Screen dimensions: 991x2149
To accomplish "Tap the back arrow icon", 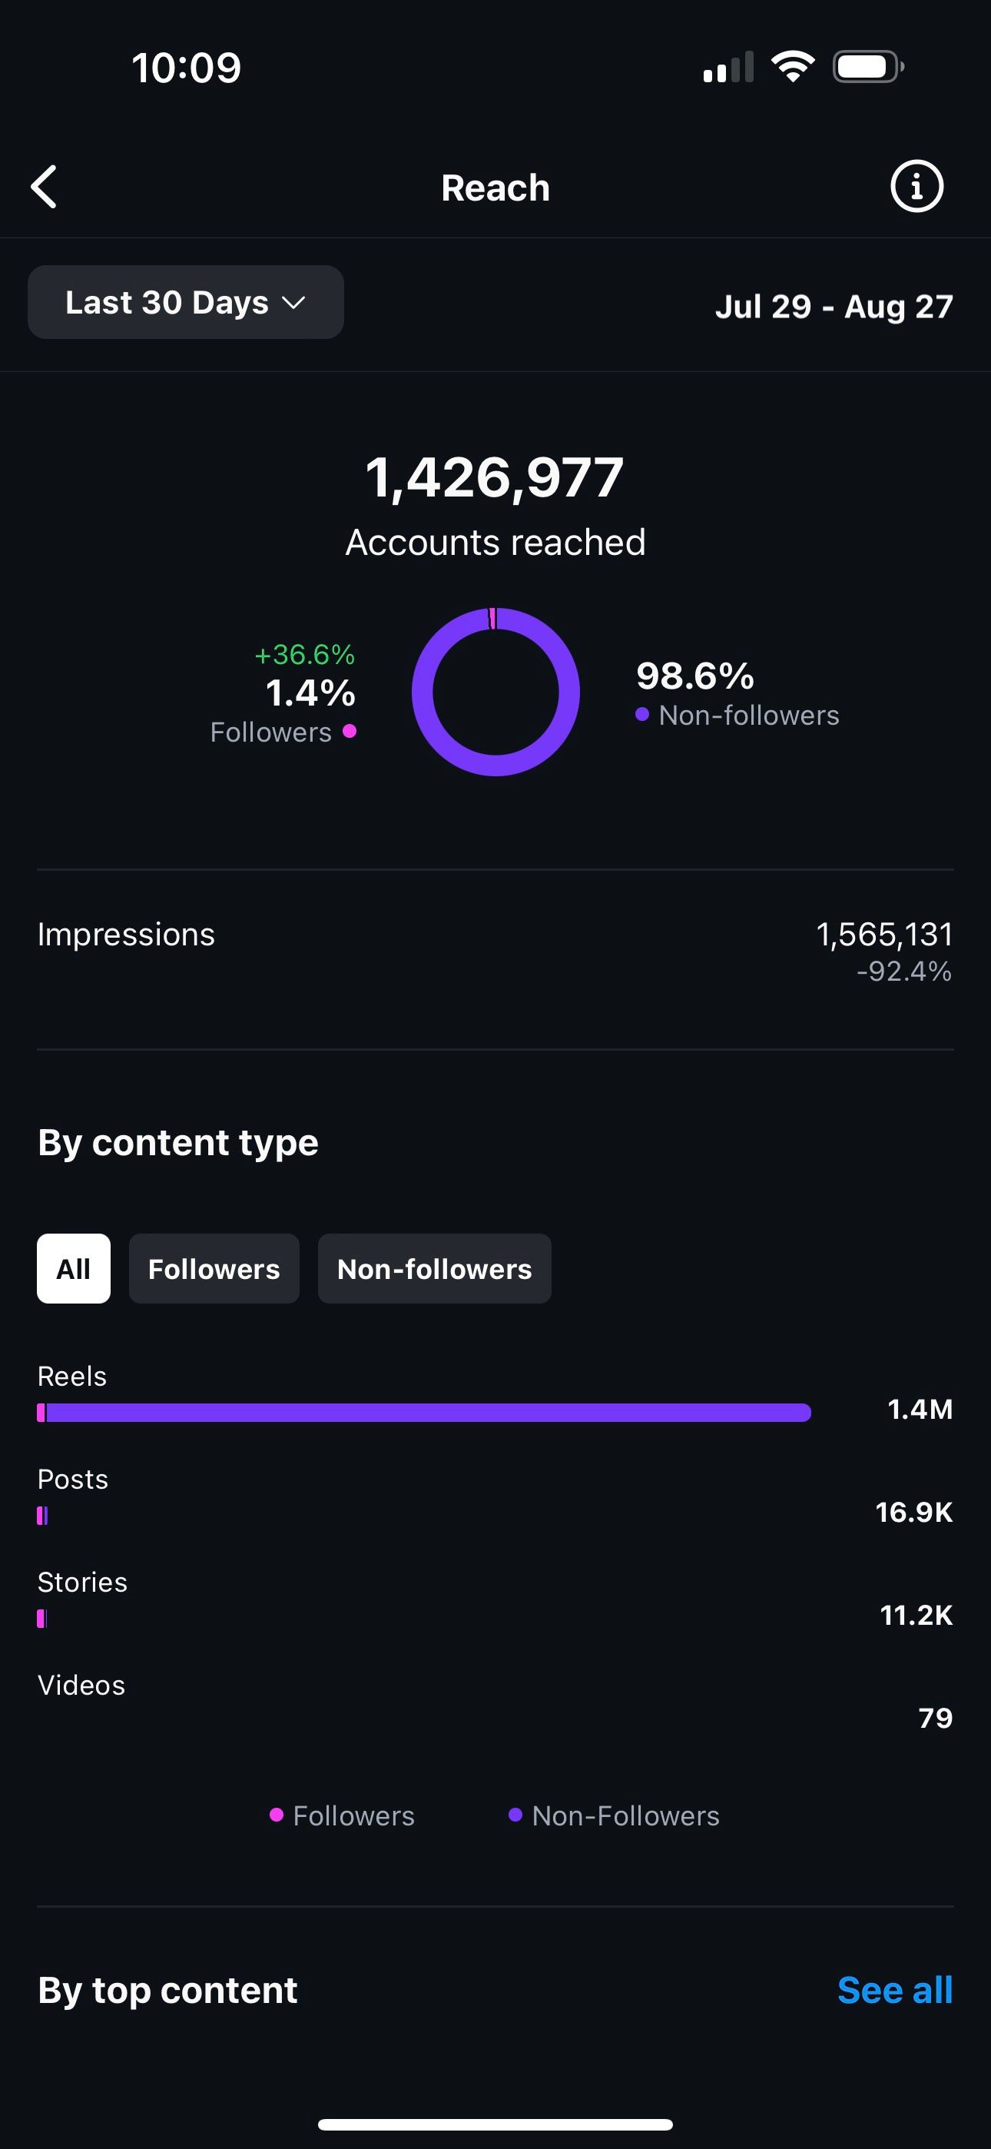I will click(45, 186).
